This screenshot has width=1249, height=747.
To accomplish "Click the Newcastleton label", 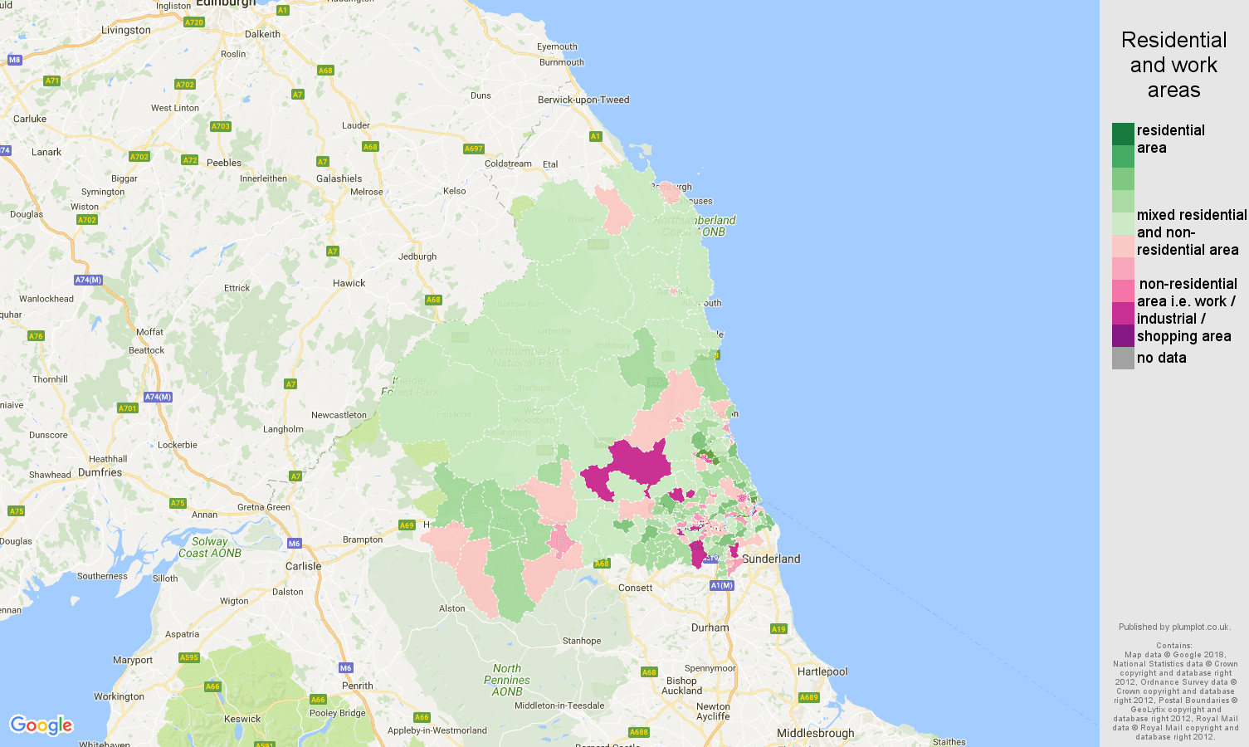I will (339, 415).
